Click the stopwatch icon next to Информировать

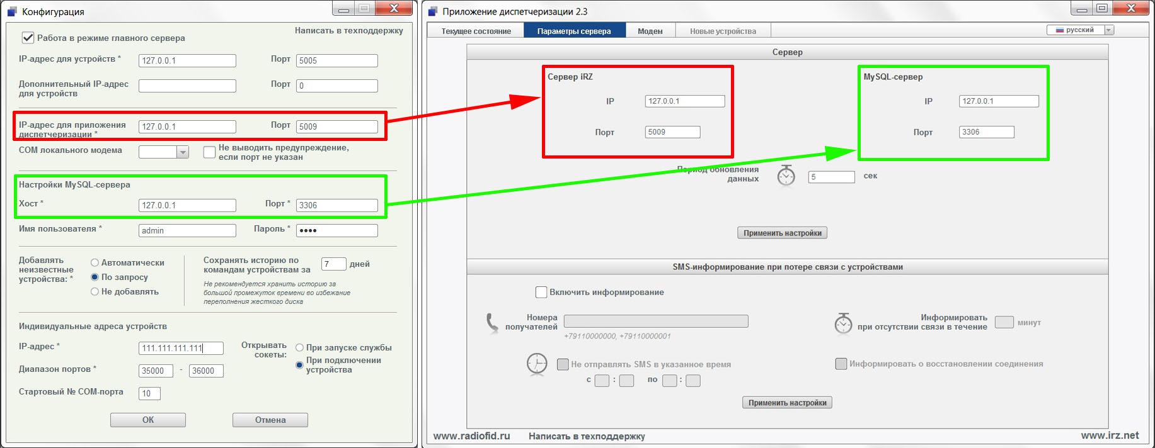click(843, 323)
